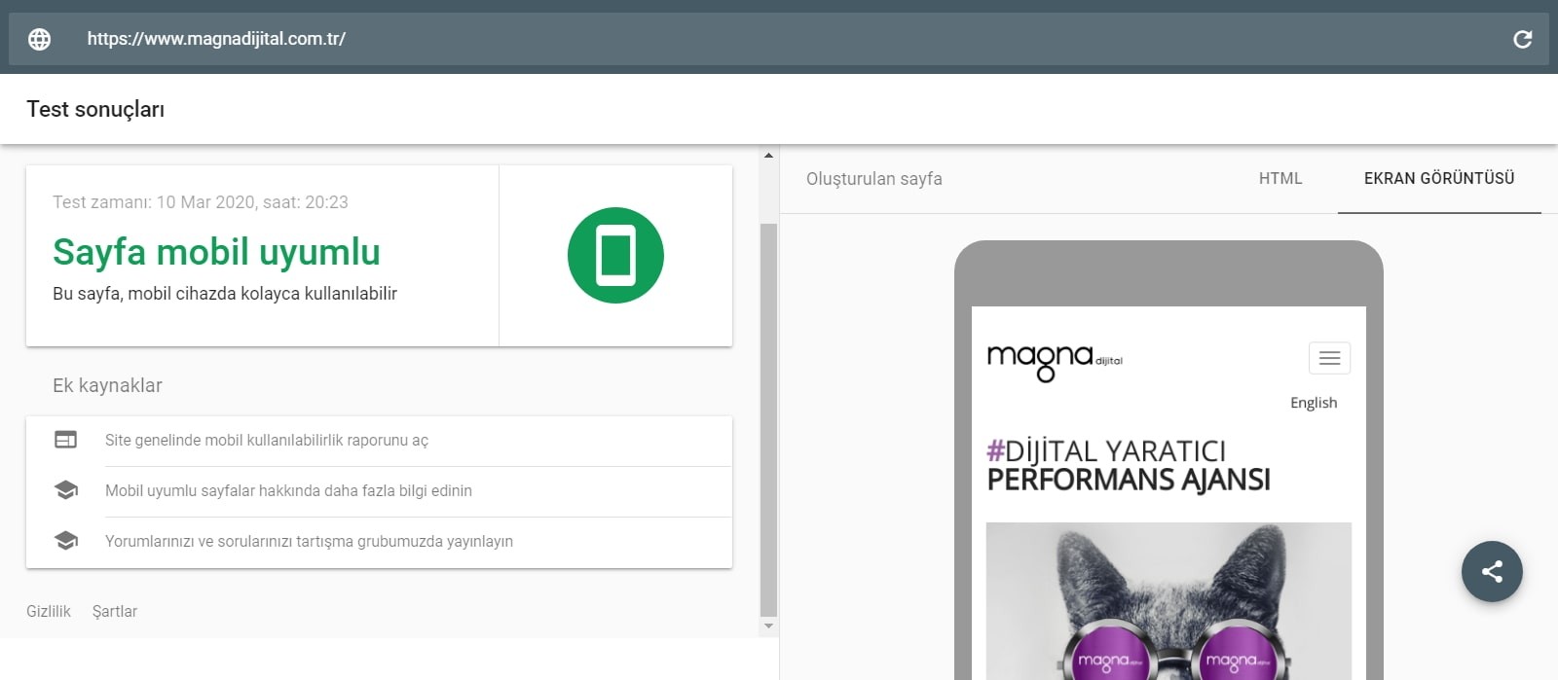Screen dimensions: 1558x680
Task: Click the URL input field
Action: point(779,39)
